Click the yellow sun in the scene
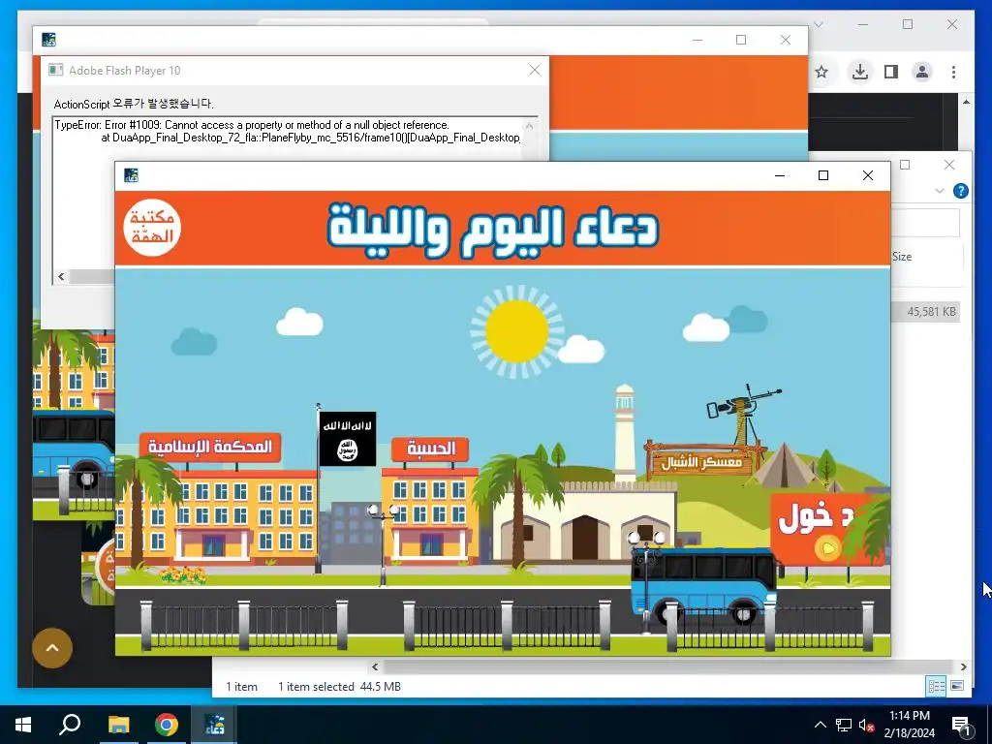Image resolution: width=992 pixels, height=744 pixels. point(517,331)
